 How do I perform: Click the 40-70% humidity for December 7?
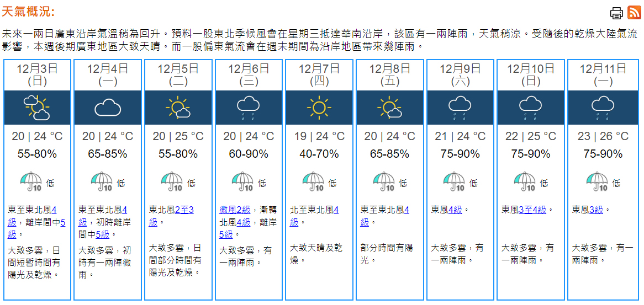click(319, 154)
